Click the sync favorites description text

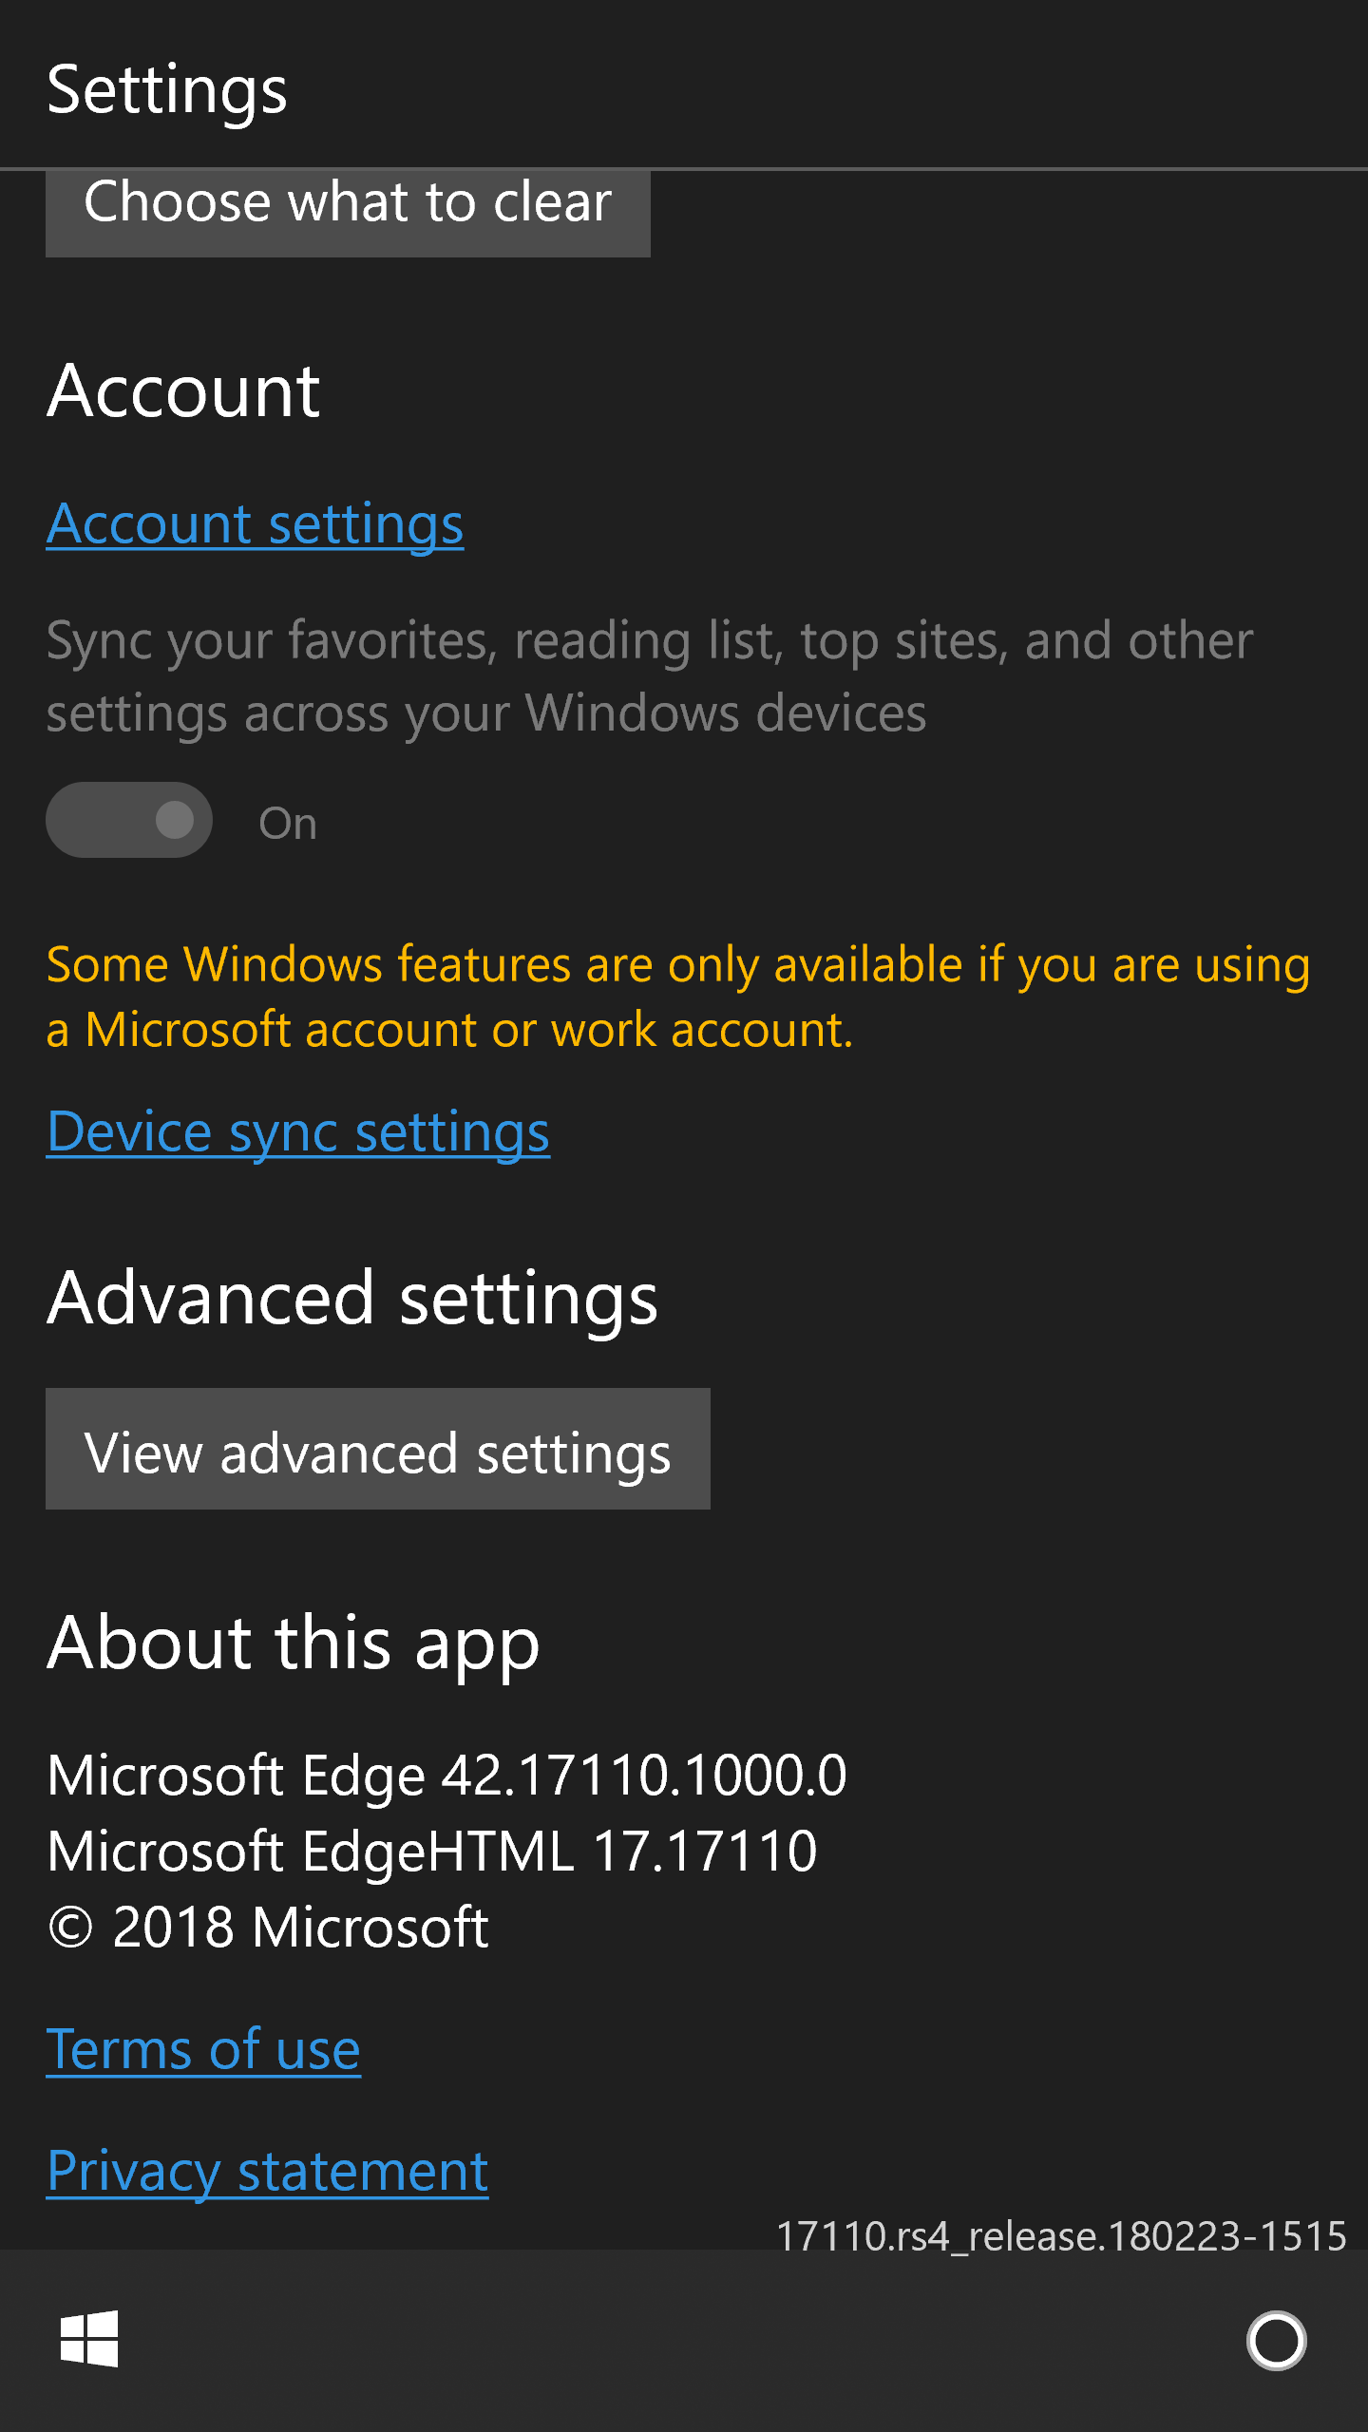tap(649, 676)
